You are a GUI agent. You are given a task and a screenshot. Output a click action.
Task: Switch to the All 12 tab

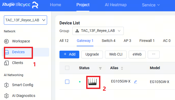pos(64,41)
